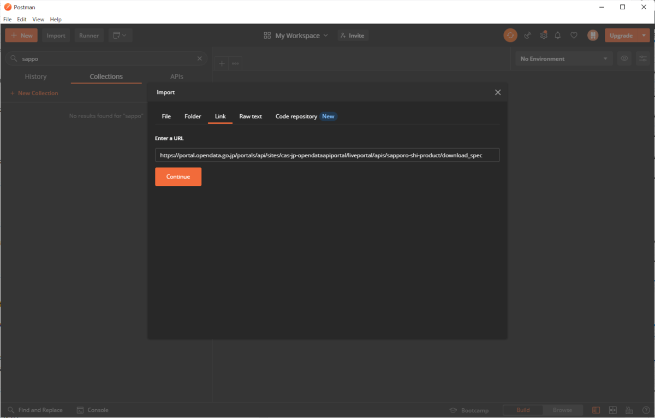
Task: Select the Collections sidebar tab
Action: 106,76
